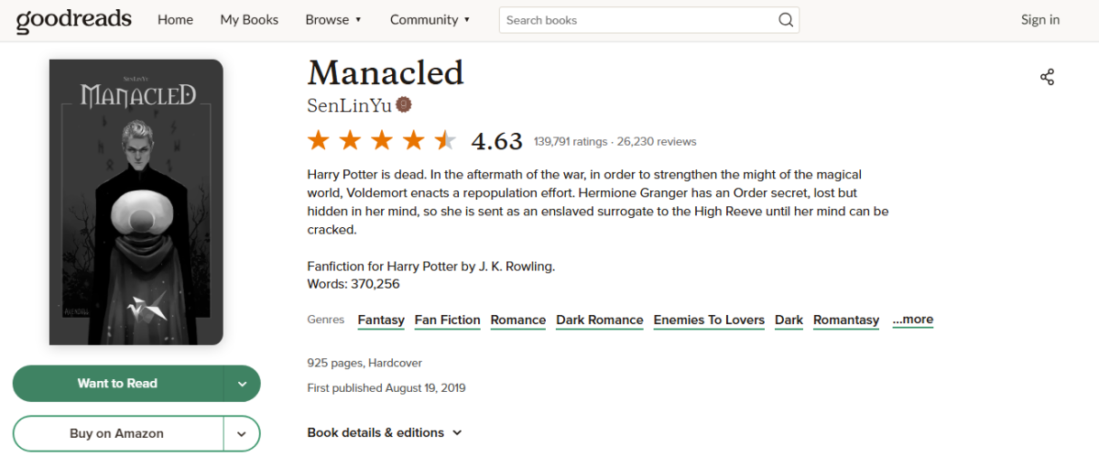Screen dimensions: 1099x457
Task: Click the Goodreads logo
Action: tap(74, 19)
